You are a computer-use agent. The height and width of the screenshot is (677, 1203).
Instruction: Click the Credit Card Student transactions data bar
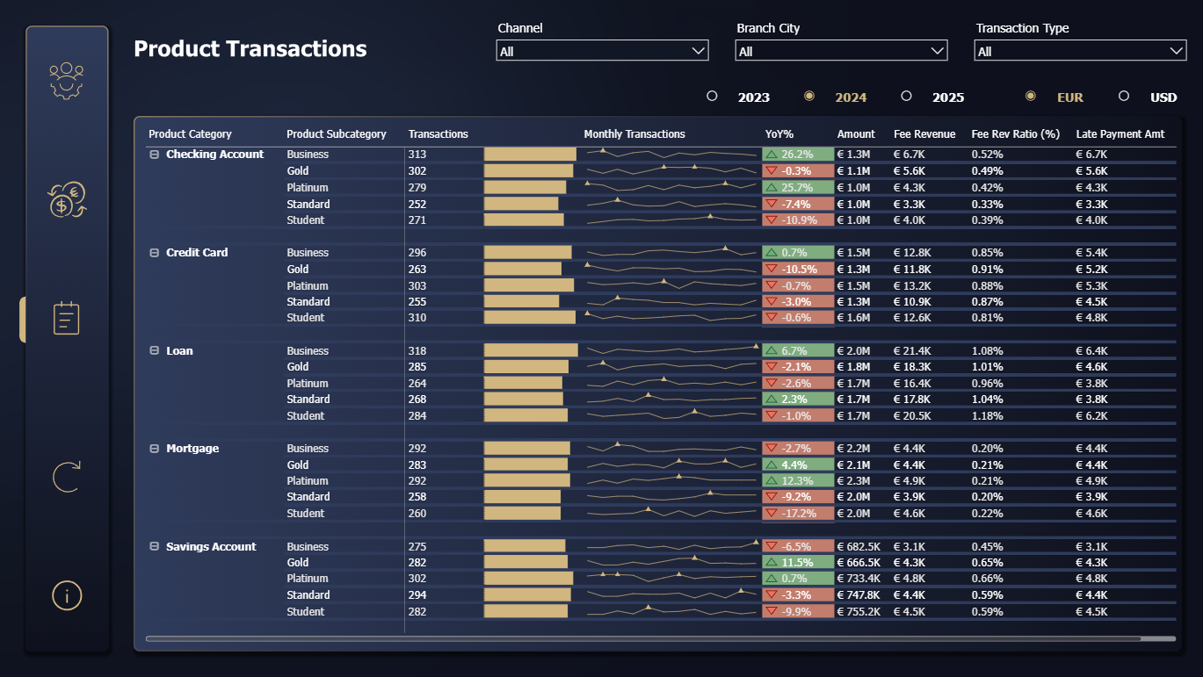(x=530, y=318)
